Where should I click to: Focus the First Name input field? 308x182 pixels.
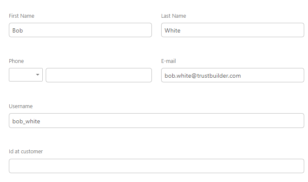[80, 30]
